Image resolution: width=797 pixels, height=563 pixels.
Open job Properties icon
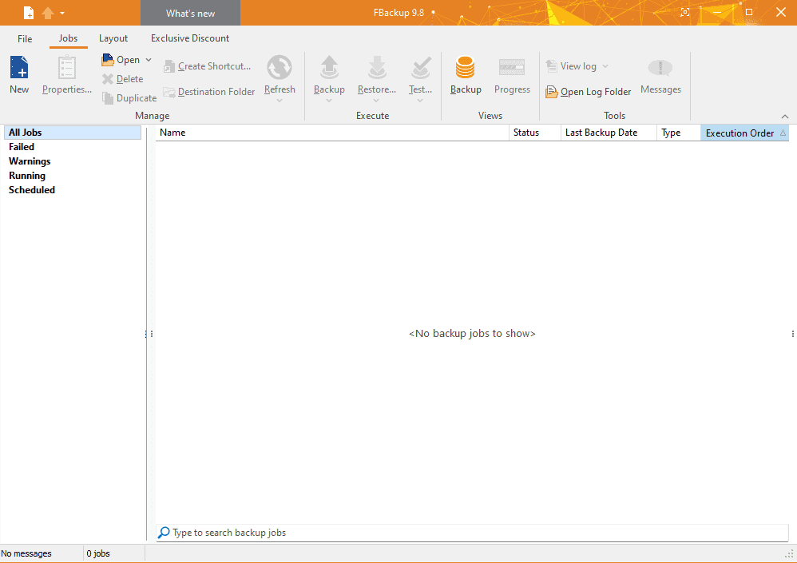point(66,68)
